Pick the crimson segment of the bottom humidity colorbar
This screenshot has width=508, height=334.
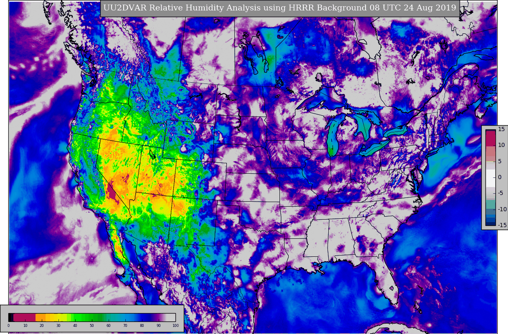[x=24, y=317]
